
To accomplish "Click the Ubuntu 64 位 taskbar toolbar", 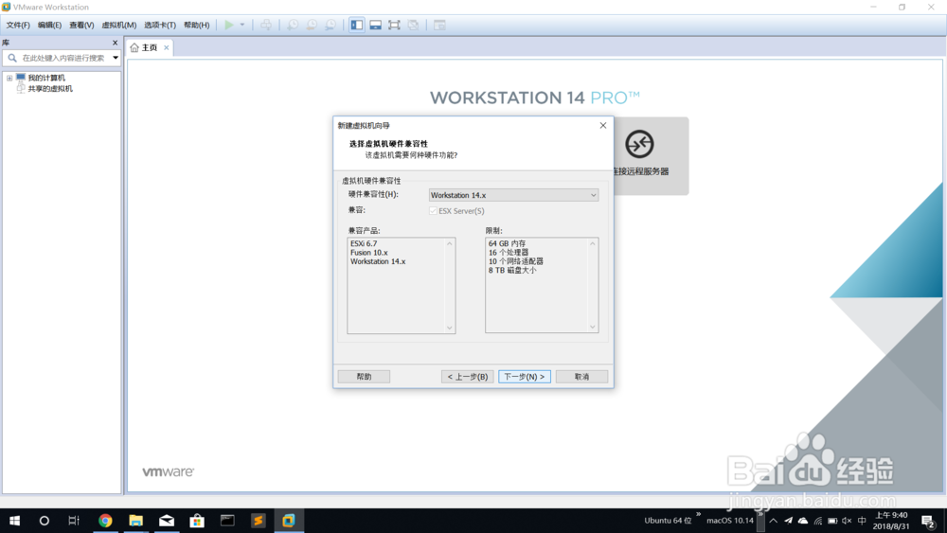I will coord(668,521).
